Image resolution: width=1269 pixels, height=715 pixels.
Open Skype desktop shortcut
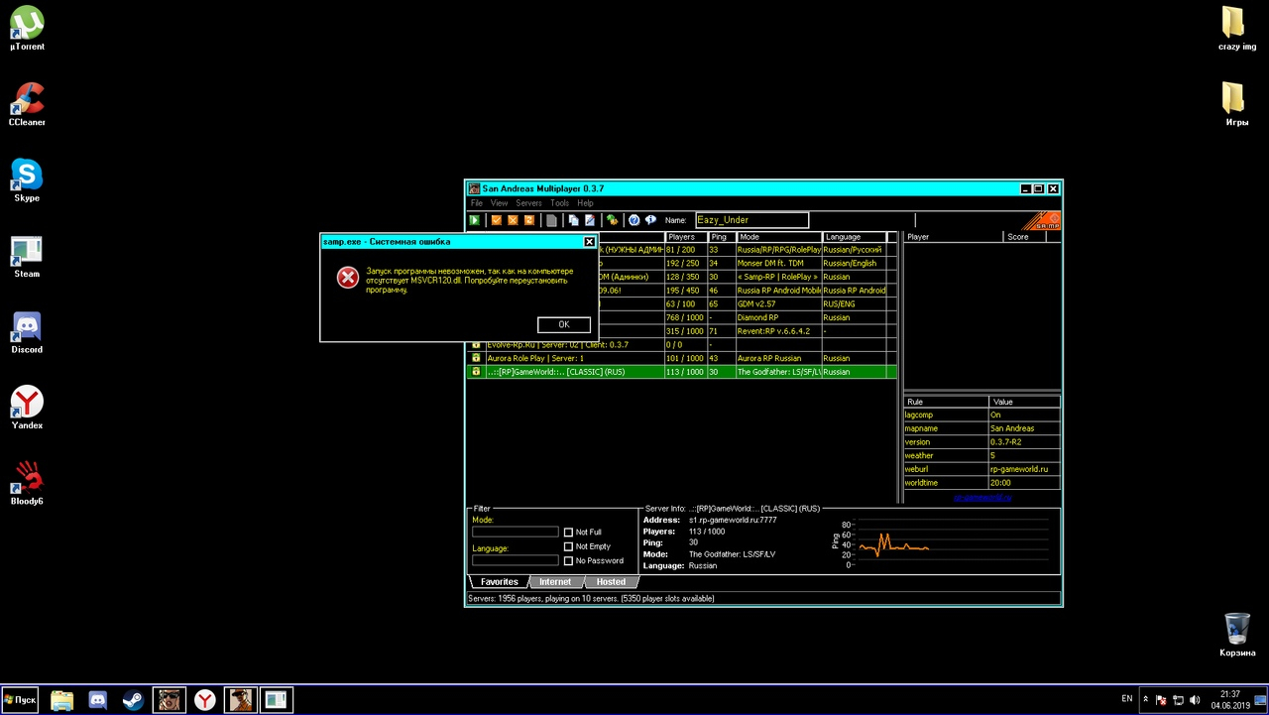pyautogui.click(x=27, y=179)
